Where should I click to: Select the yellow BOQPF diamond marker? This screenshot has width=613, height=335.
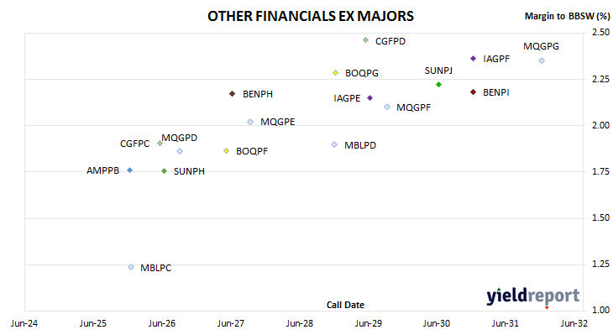pos(227,151)
